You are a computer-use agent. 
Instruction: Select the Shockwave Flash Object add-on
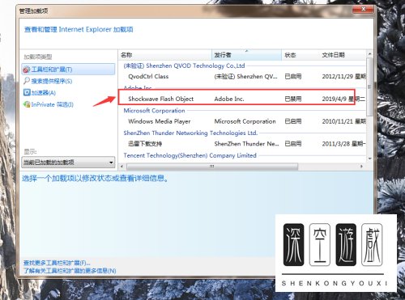tap(242, 99)
